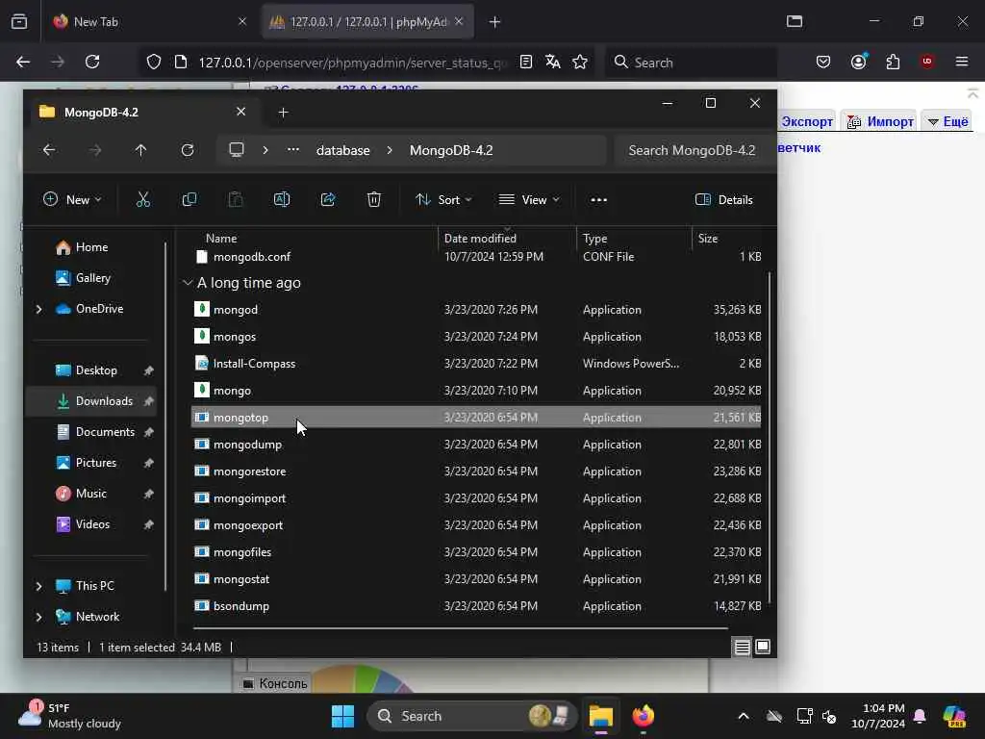
Task: Refresh the MongoDB-4.2 folder view
Action: [x=188, y=150]
